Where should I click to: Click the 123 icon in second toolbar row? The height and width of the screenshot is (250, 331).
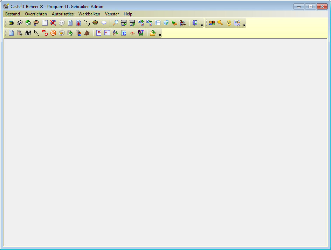click(x=36, y=33)
